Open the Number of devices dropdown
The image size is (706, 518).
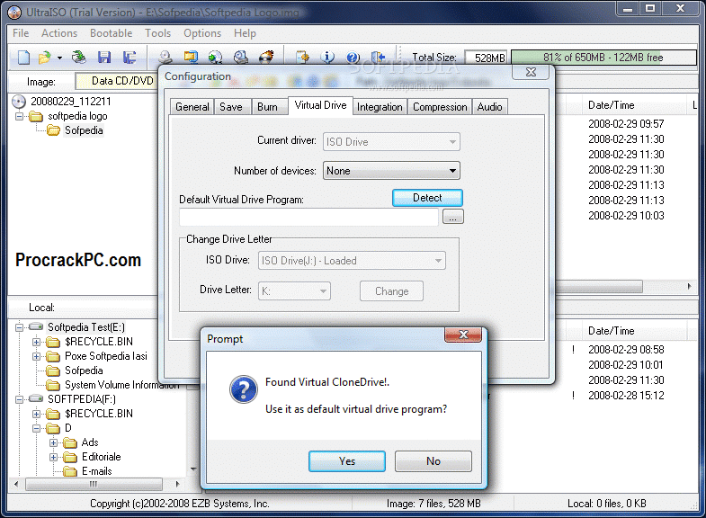tap(391, 171)
